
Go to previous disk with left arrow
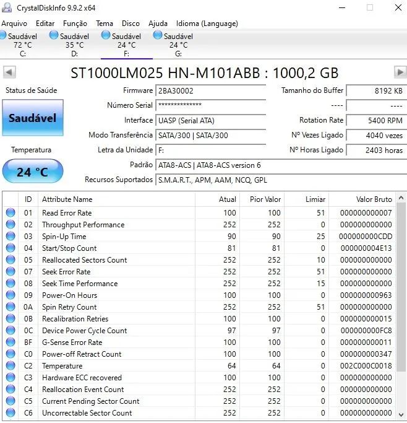tap(9, 72)
